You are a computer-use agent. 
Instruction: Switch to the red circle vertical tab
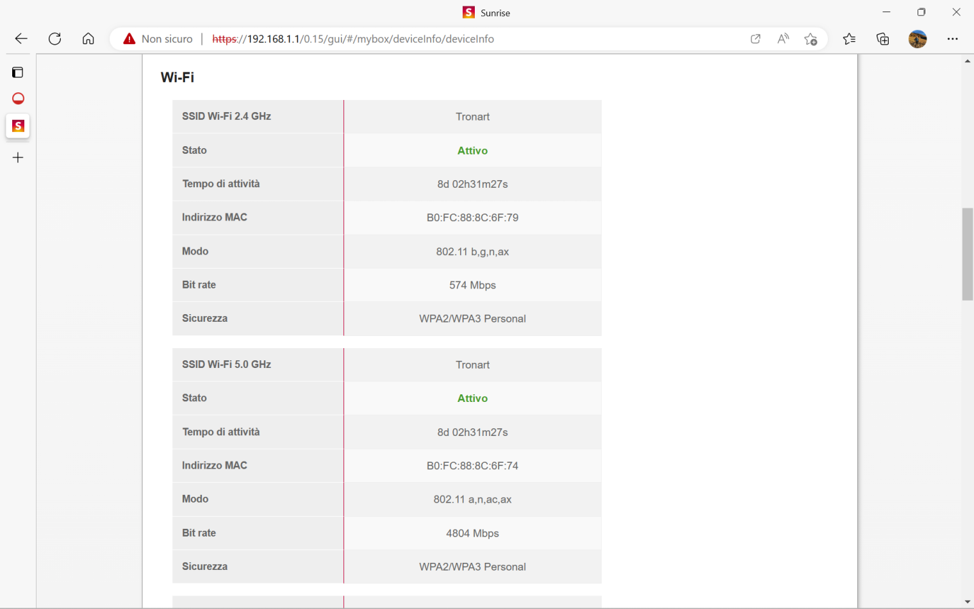click(18, 99)
